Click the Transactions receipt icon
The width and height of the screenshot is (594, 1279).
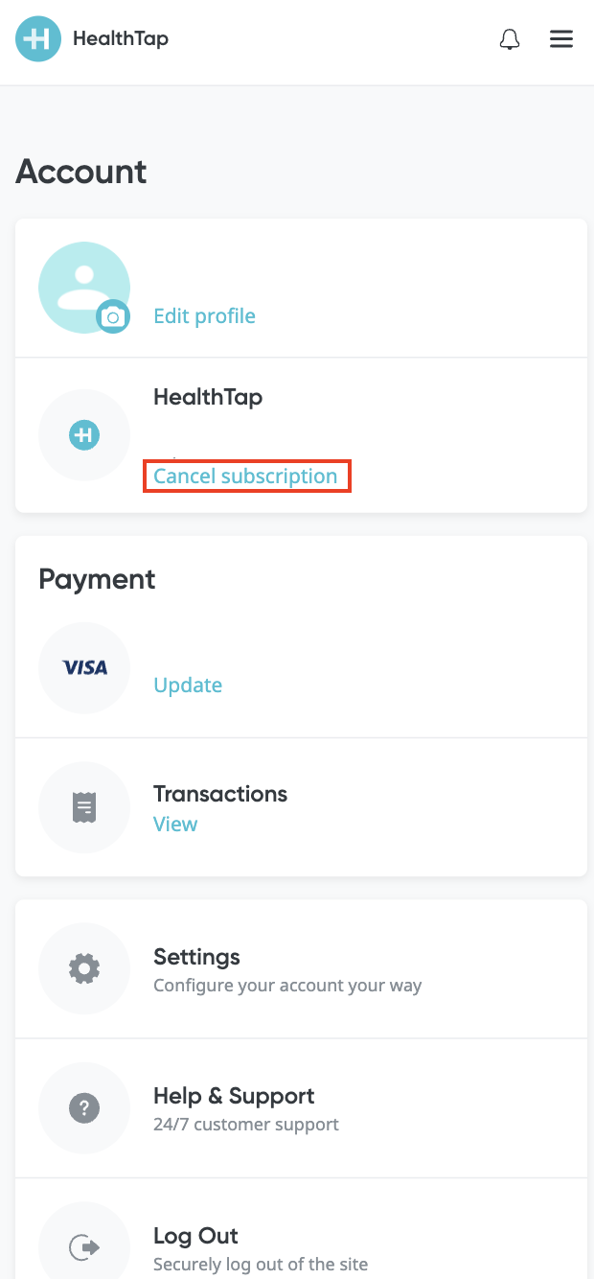(84, 808)
